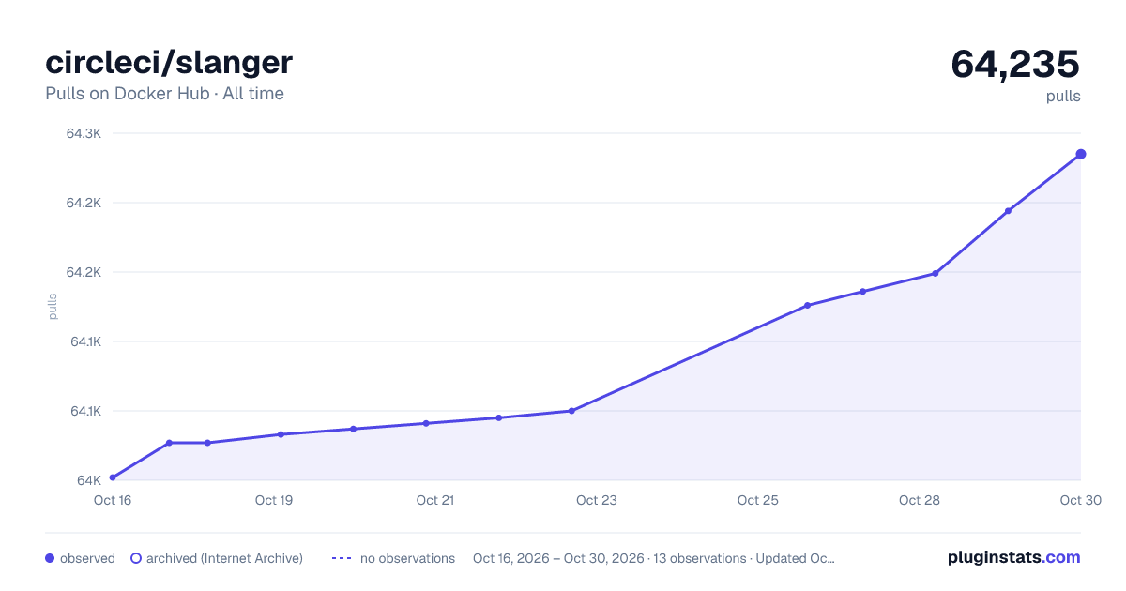The width and height of the screenshot is (1126, 591).
Task: Click the Oct 25 x-axis label
Action: [x=758, y=500]
